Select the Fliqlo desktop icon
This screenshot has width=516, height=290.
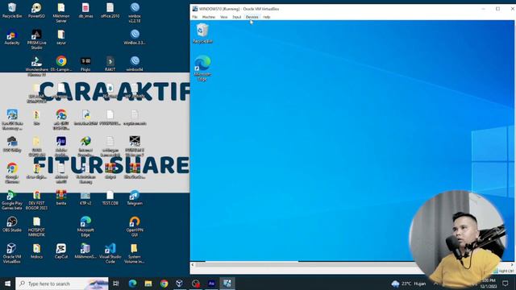coord(85,64)
